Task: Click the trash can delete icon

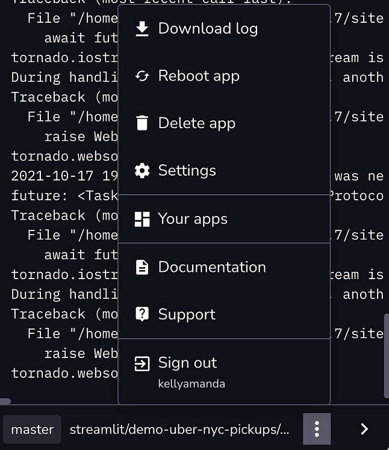Action: [142, 123]
